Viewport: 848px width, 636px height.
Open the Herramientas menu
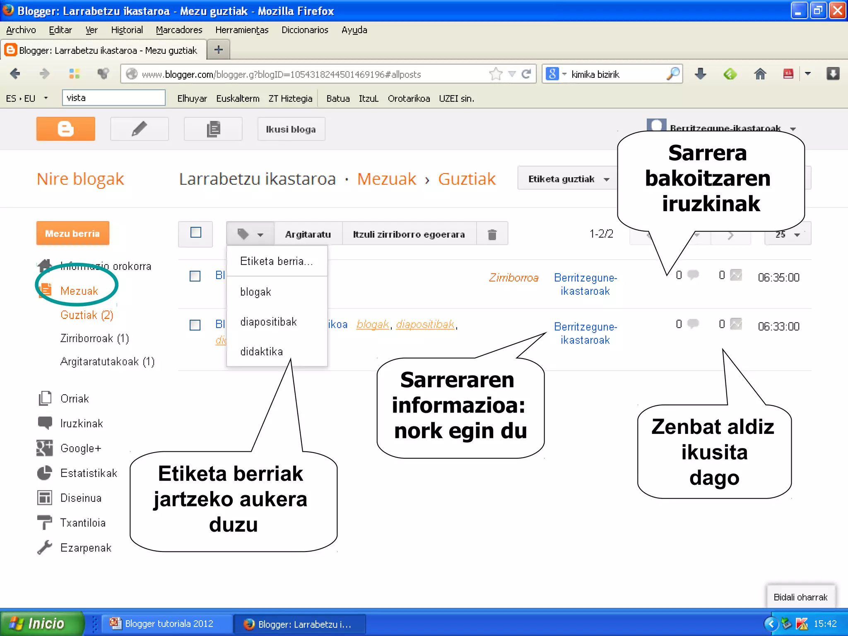(242, 30)
